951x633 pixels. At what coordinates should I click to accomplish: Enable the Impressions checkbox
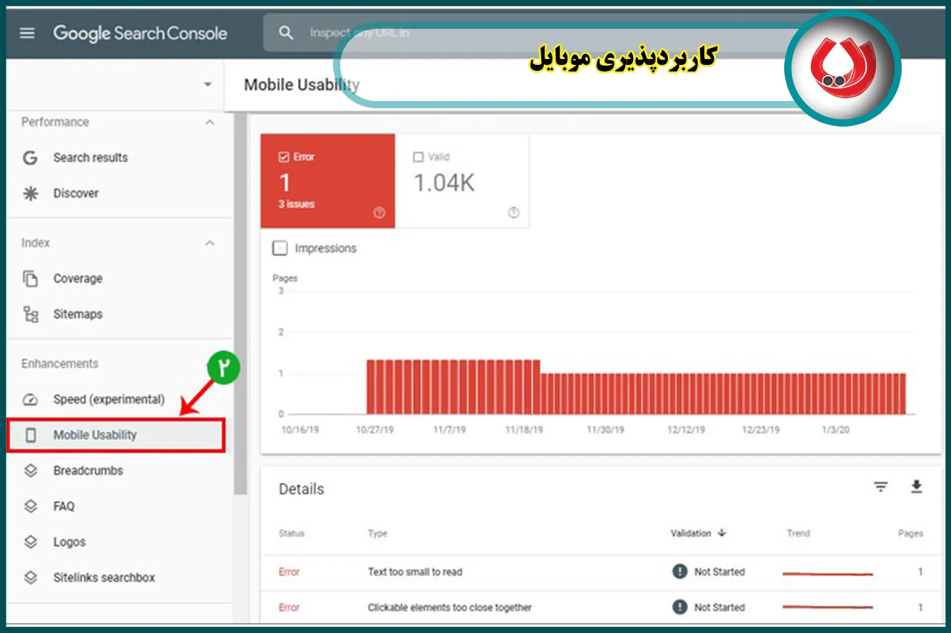click(280, 248)
